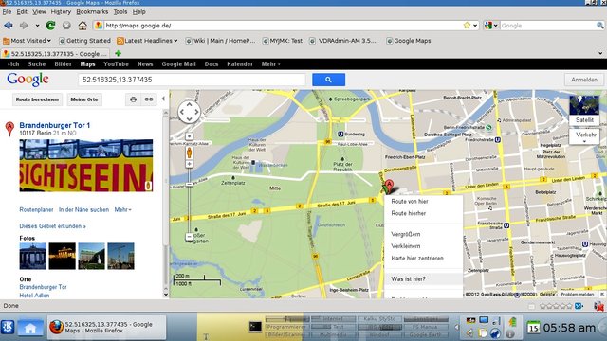
Task: Open the File menu
Action: [7, 12]
